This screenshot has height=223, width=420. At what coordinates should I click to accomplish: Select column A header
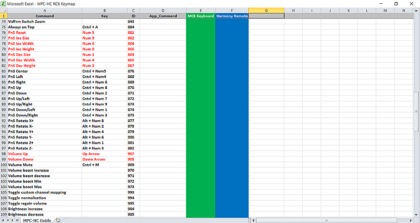click(45, 10)
